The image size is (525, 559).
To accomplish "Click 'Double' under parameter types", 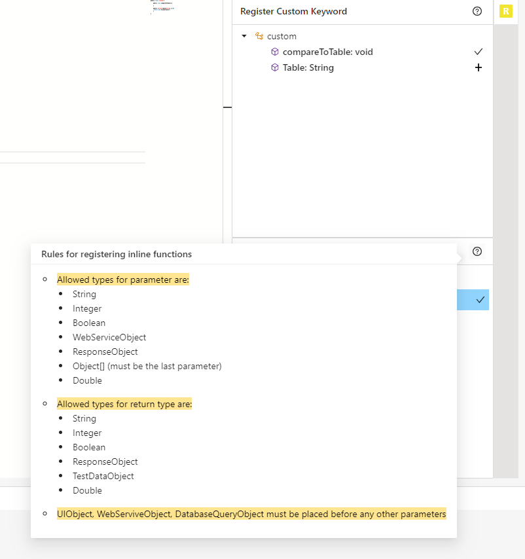I will pos(87,380).
